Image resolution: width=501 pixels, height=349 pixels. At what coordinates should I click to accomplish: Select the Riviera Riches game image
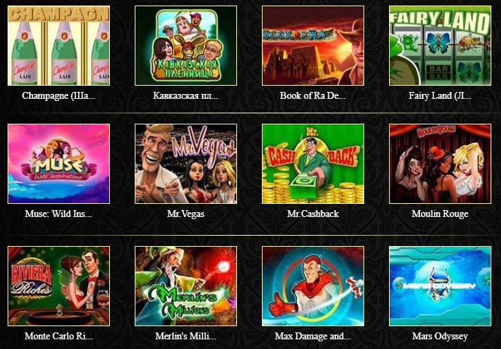point(59,286)
